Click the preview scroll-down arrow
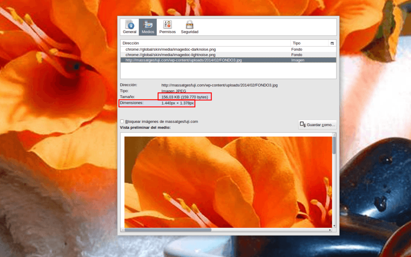The width and height of the screenshot is (411, 257). (x=334, y=226)
